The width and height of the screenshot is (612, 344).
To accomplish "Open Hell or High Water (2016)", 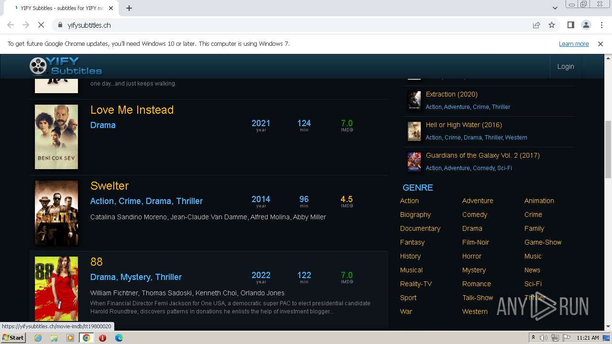I will (464, 125).
